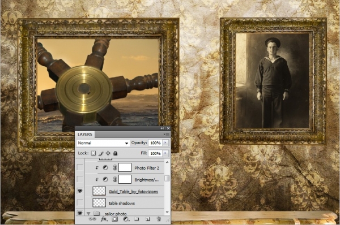Lock transparent pixels
Image resolution: width=340 pixels, height=225 pixels.
(93, 153)
